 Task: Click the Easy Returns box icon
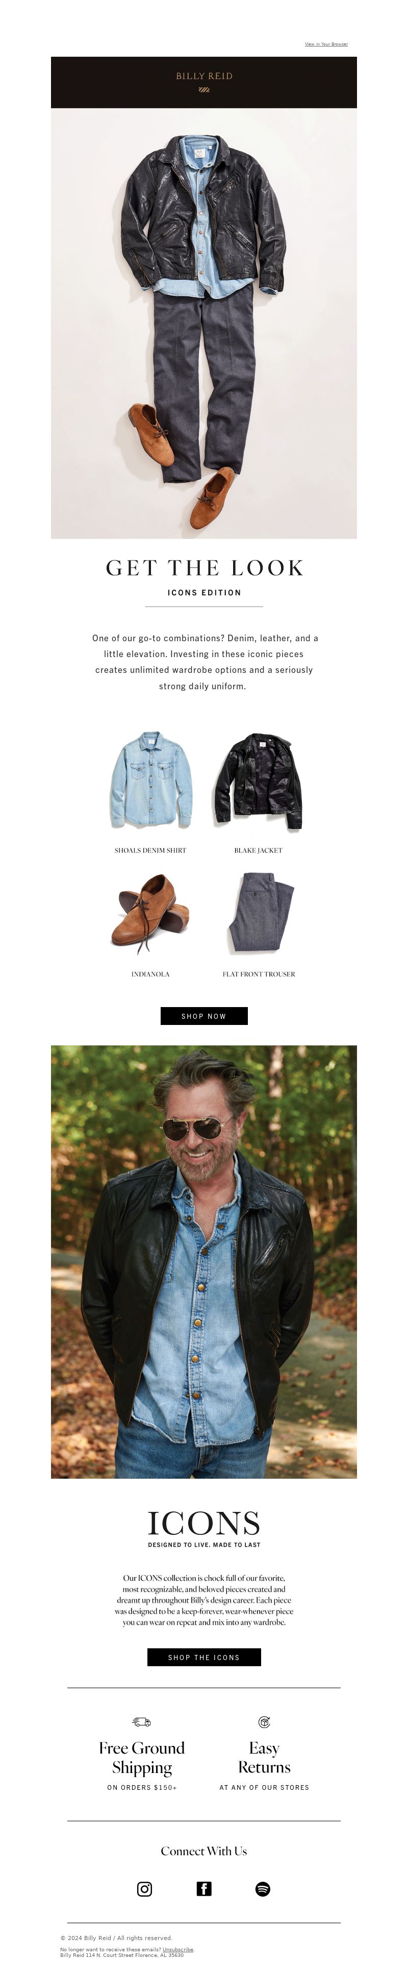264,1721
